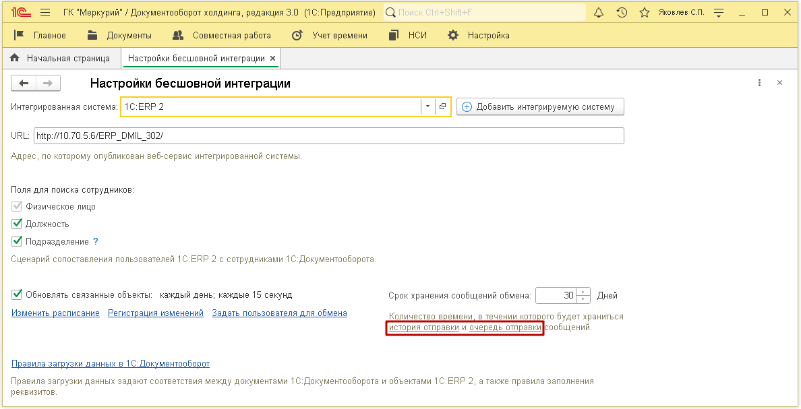Open Регистрация изменений link

[155, 313]
